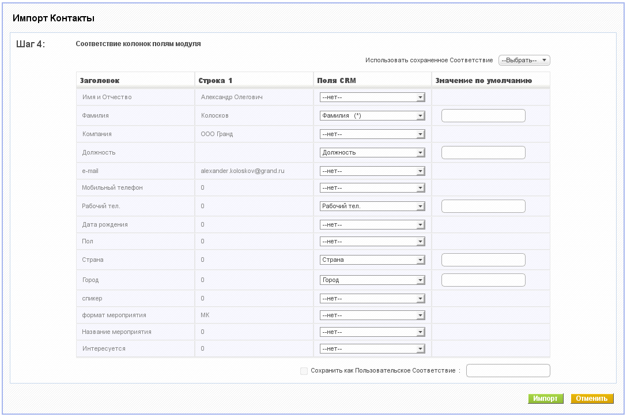Expand the 'Рабочий тел.' CRM field dropdown
This screenshot has width=627, height=417.
[x=372, y=206]
